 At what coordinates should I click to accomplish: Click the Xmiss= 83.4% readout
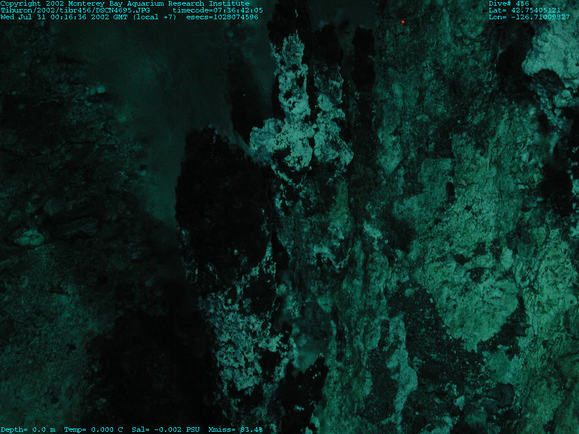tap(235, 429)
